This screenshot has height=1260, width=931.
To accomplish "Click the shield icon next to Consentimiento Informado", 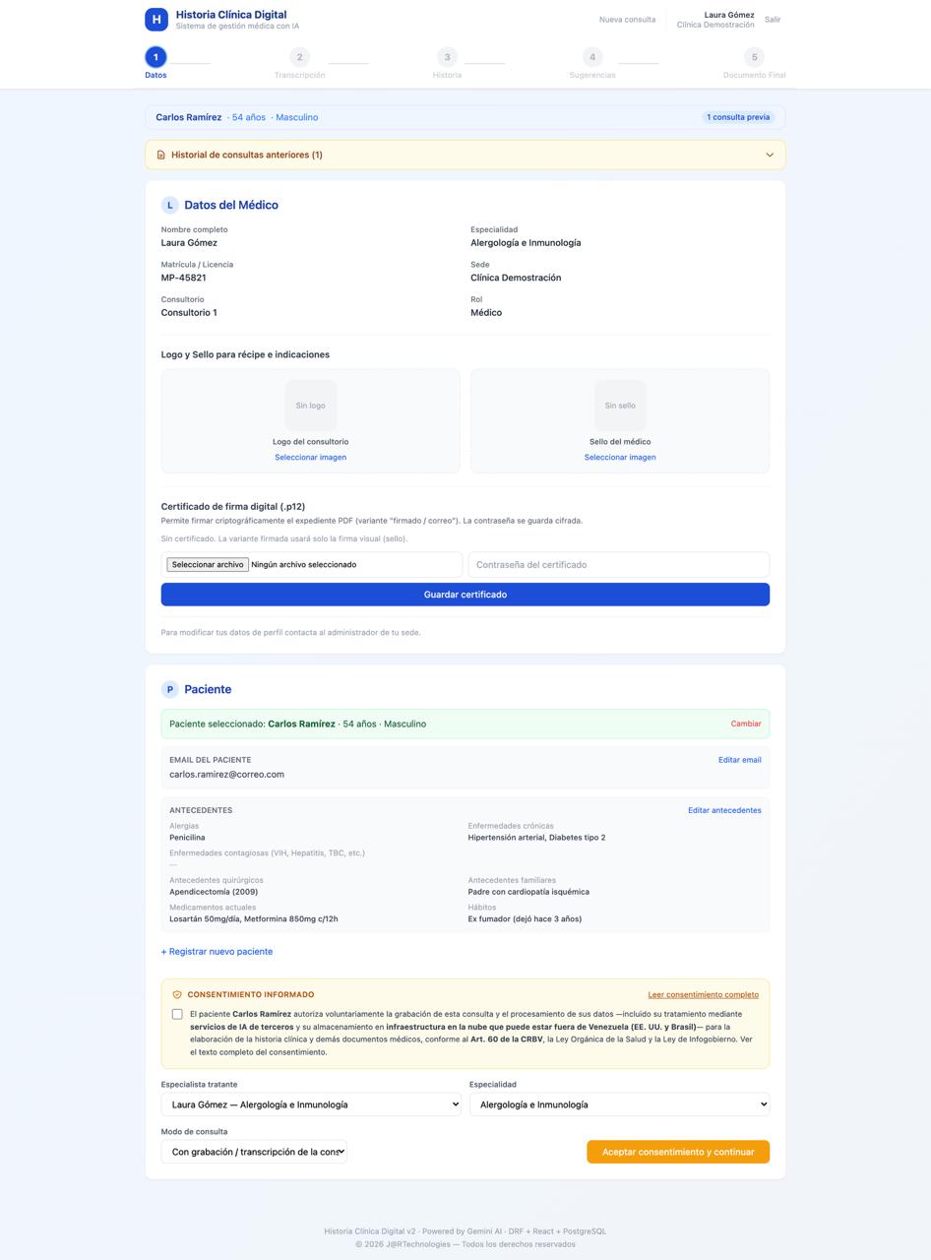I will tap(177, 995).
